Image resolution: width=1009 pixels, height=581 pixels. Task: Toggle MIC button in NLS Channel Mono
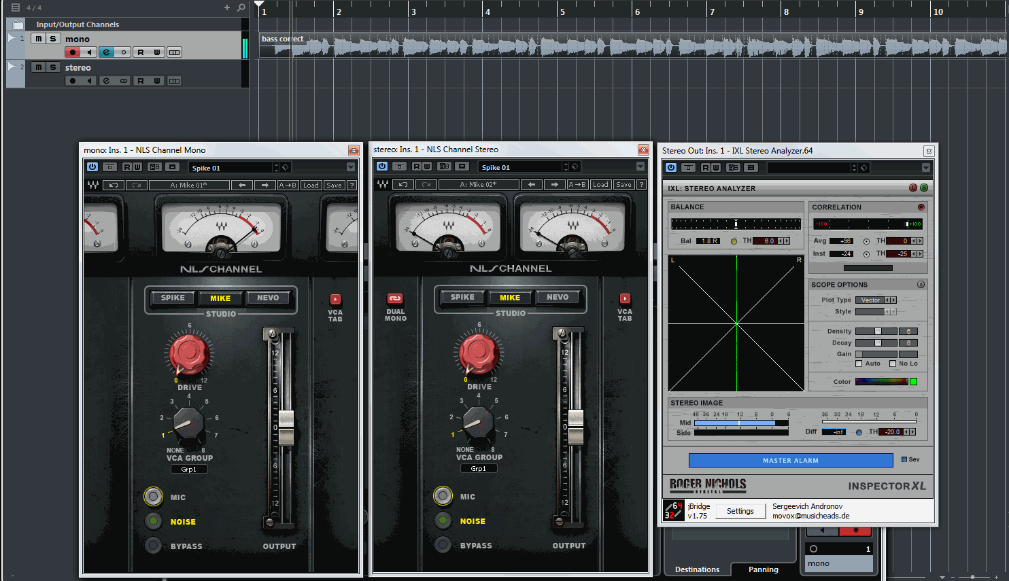pyautogui.click(x=154, y=497)
